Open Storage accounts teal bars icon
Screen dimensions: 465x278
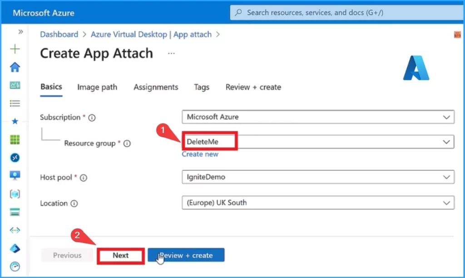15,212
